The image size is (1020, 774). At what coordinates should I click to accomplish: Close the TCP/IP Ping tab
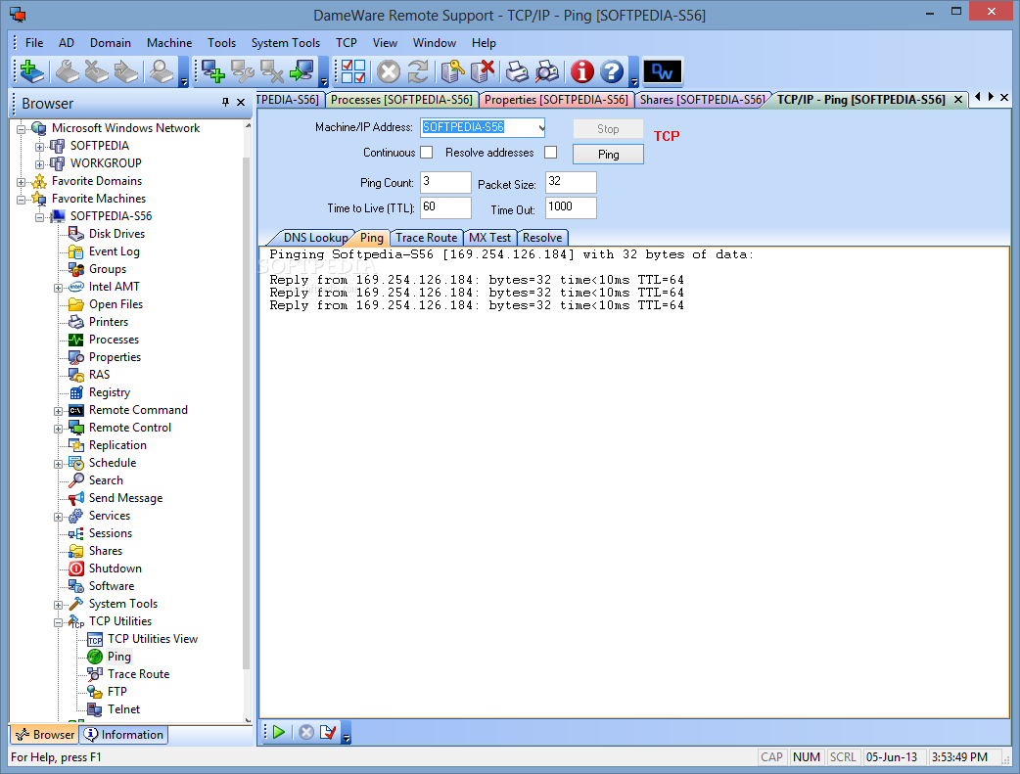958,100
